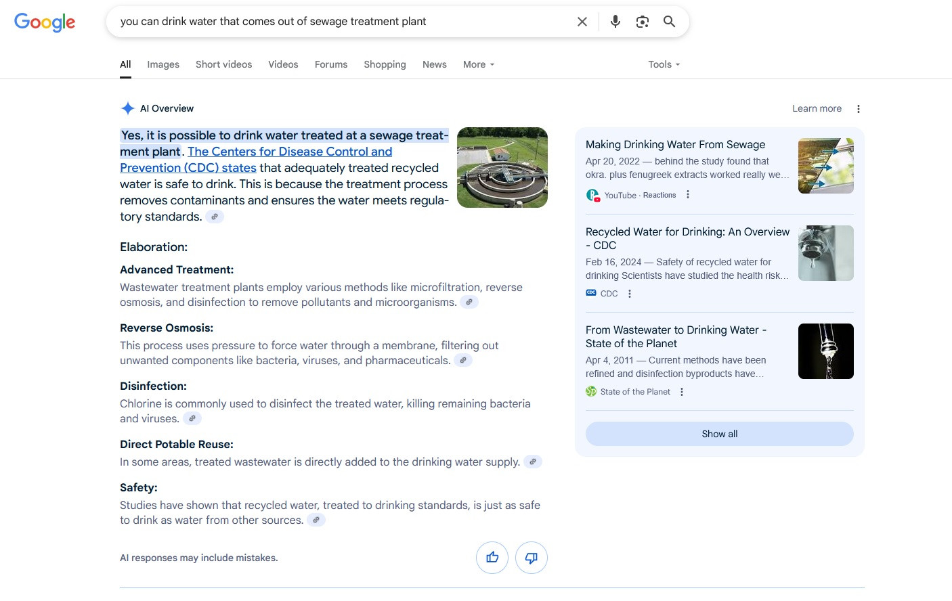The width and height of the screenshot is (952, 601).
Task: Switch to the News tab
Action: 435,64
